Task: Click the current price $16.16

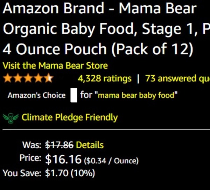Action: pos(63,160)
